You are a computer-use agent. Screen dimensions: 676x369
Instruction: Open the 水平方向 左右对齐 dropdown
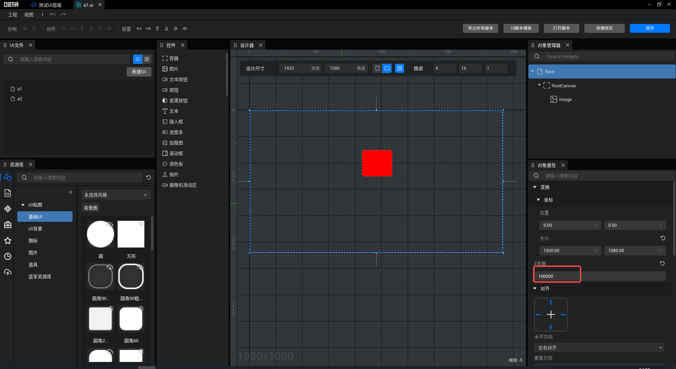[599, 348]
